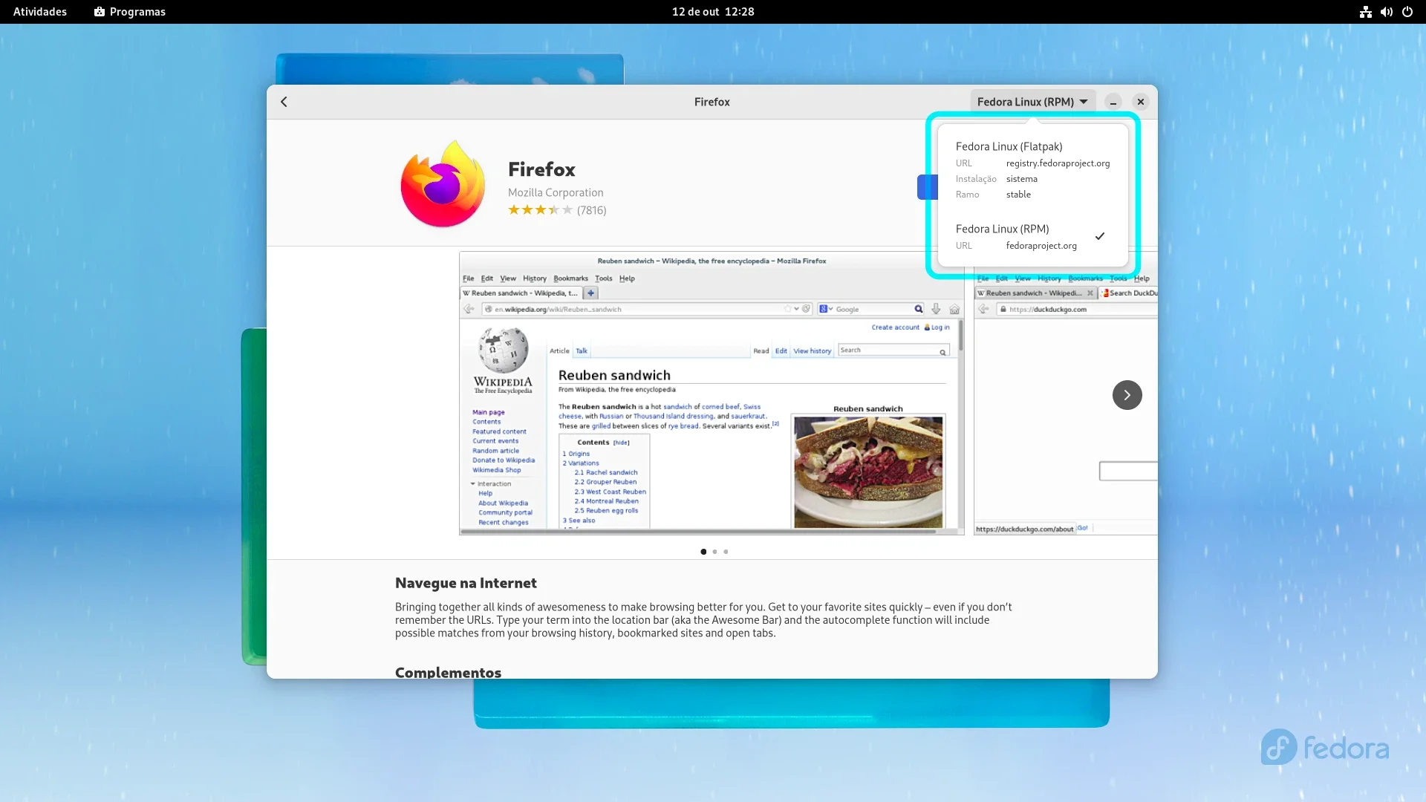
Task: Select the first carousel page dot
Action: (x=703, y=552)
